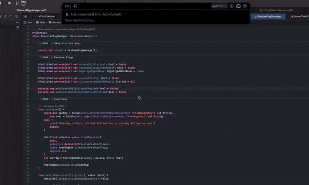Focus the New instructions input field
Viewport: 309px width, 185px height.
tap(155, 21)
